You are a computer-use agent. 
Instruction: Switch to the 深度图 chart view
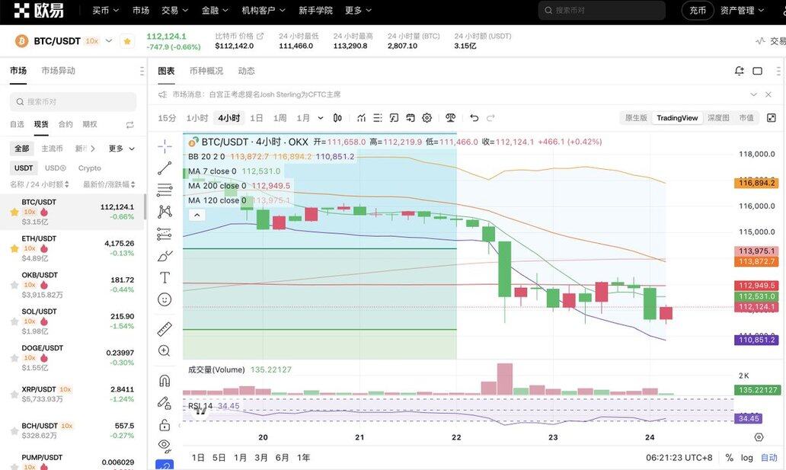tap(717, 118)
